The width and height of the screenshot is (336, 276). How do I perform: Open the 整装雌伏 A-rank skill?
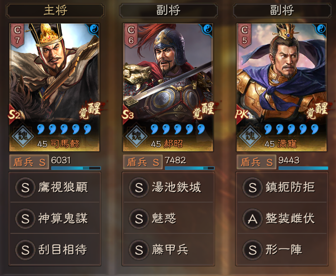point(282,218)
